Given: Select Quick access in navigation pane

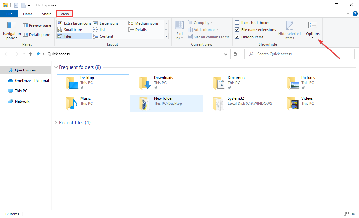Looking at the screenshot, I should (x=26, y=70).
